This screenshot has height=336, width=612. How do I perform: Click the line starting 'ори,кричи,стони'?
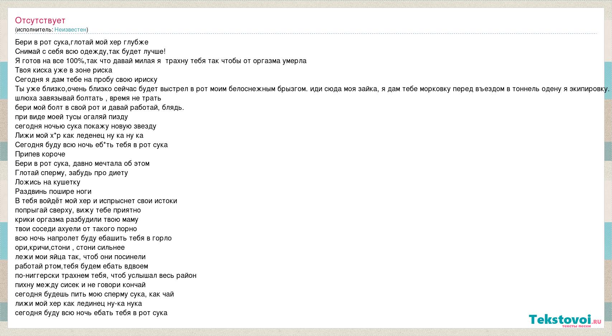point(70,247)
